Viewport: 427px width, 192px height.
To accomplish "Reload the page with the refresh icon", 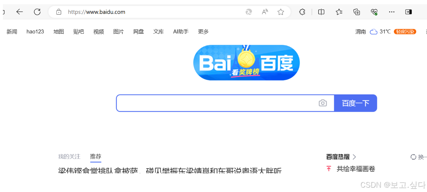I will pyautogui.click(x=37, y=12).
